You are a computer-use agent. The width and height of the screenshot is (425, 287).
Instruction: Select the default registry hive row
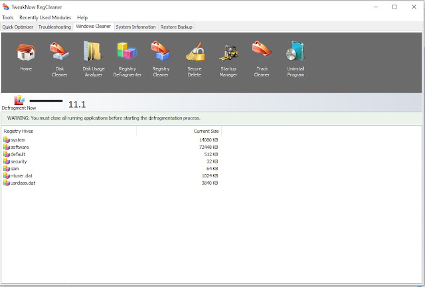[x=111, y=154]
